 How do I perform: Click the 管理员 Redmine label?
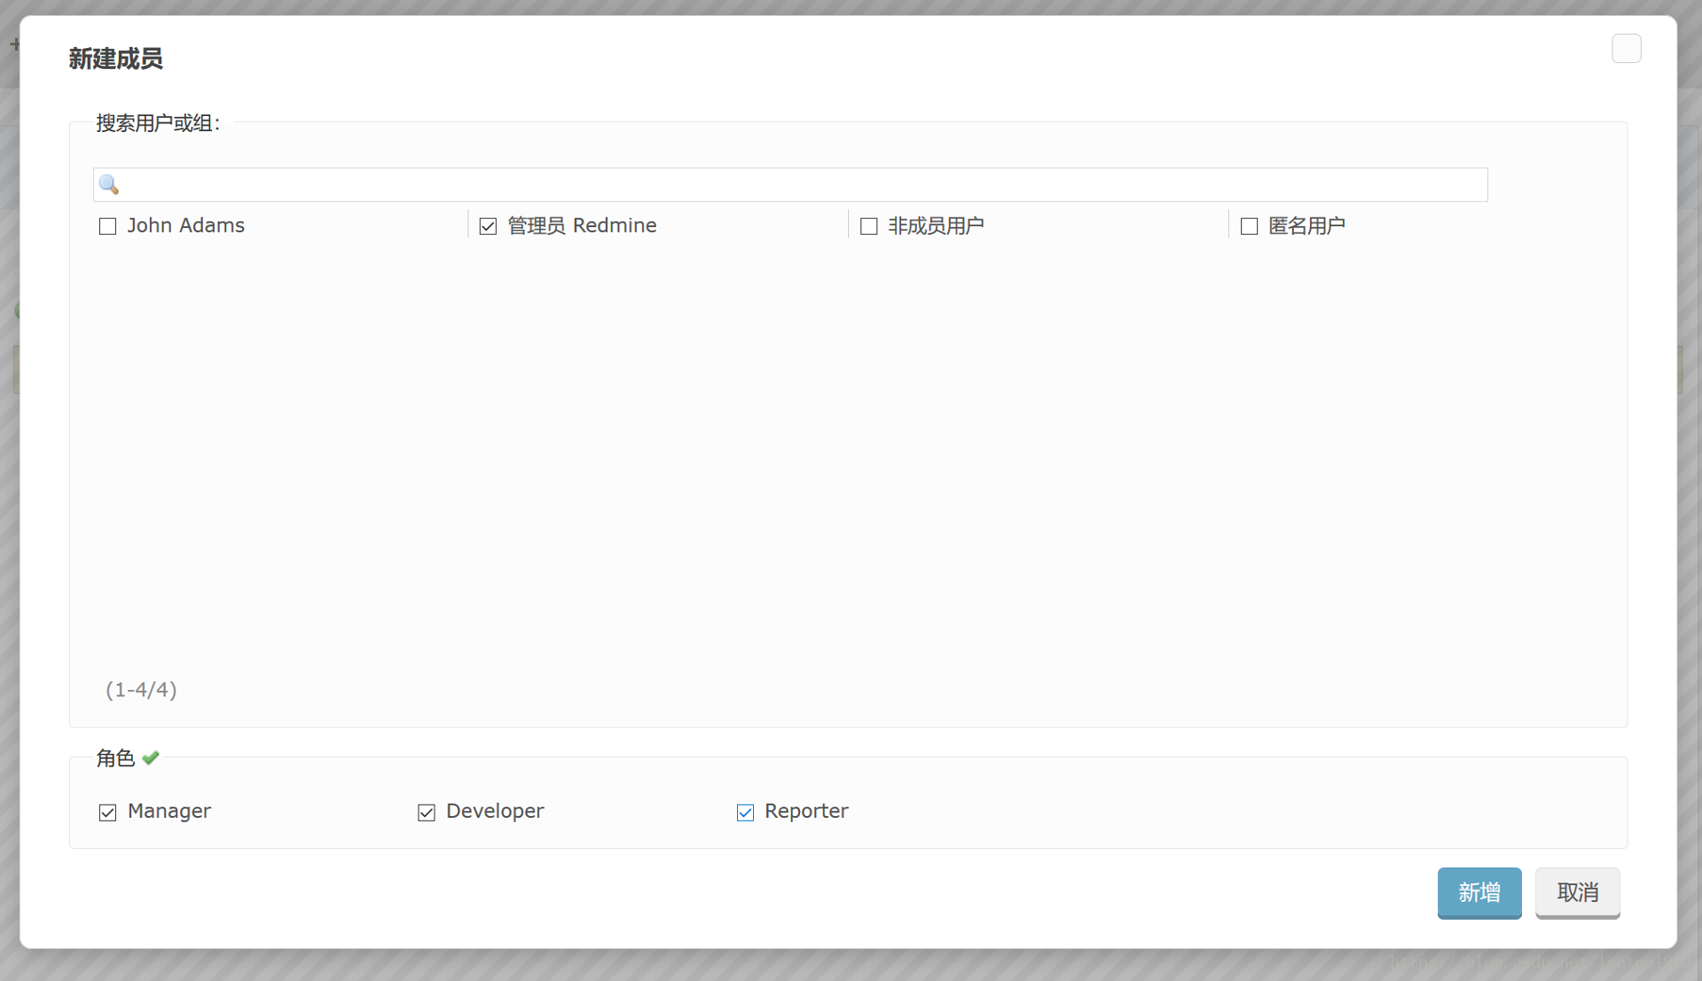(x=581, y=226)
